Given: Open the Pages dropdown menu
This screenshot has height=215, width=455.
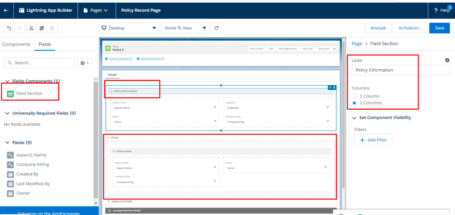Looking at the screenshot, I should [x=96, y=10].
